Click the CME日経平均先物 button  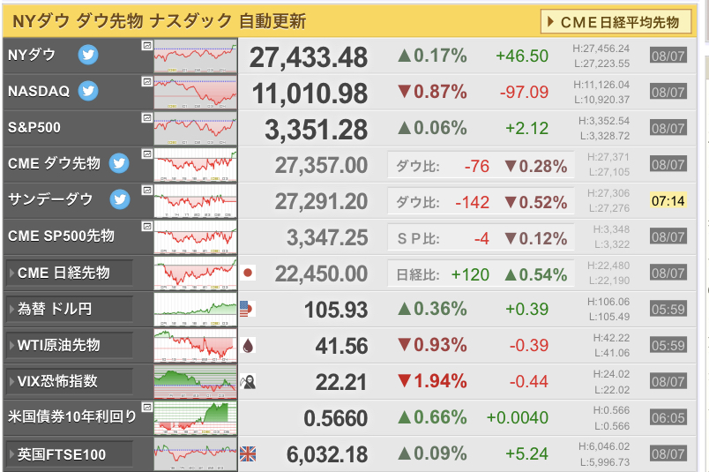[616, 22]
